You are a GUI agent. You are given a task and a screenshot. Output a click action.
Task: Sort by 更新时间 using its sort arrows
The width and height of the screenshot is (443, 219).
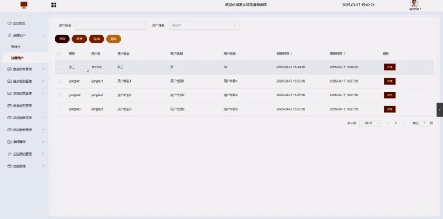344,54
